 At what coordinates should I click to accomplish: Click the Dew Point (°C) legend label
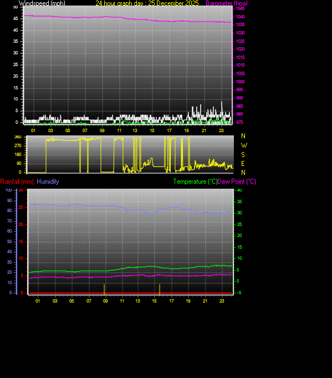coord(237,182)
